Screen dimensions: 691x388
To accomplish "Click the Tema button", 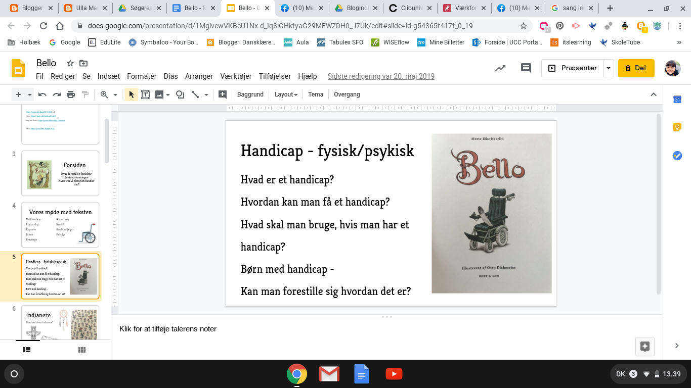I will coord(316,94).
